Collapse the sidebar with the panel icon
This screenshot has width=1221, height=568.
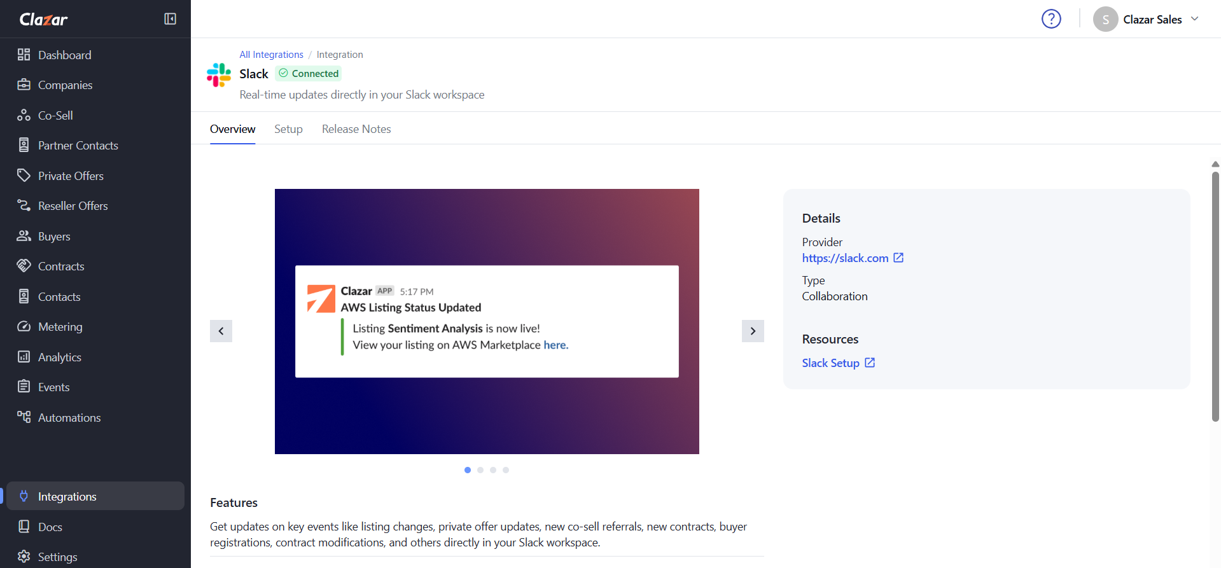170,19
